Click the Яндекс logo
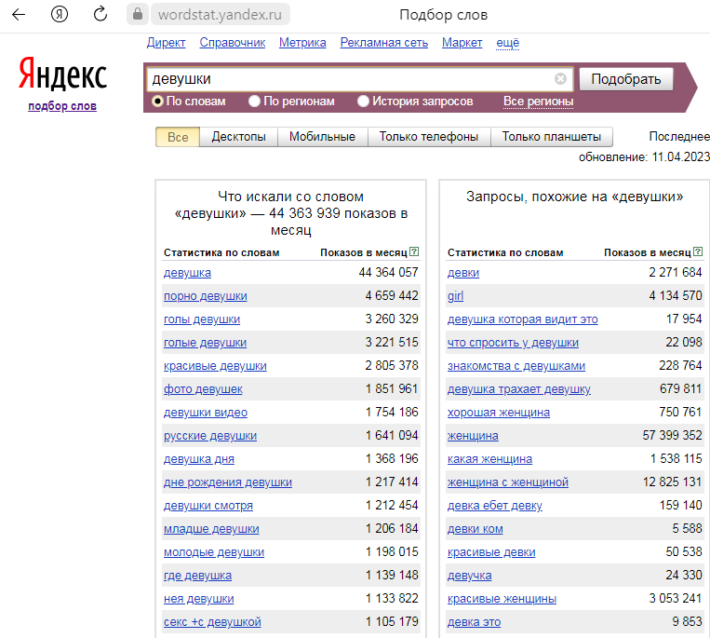The width and height of the screenshot is (710, 638). click(62, 74)
